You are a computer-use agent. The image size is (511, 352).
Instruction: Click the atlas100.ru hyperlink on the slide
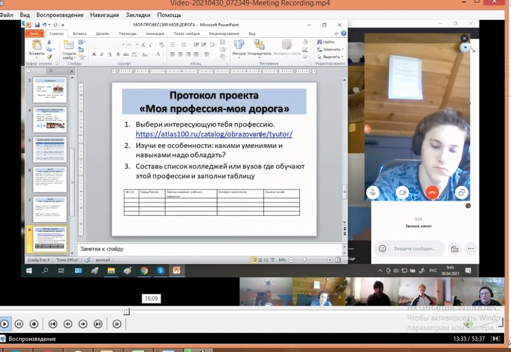click(x=214, y=134)
